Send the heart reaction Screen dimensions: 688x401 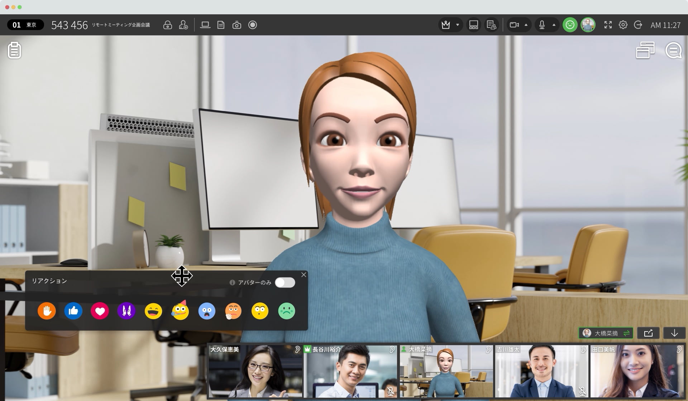tap(100, 311)
